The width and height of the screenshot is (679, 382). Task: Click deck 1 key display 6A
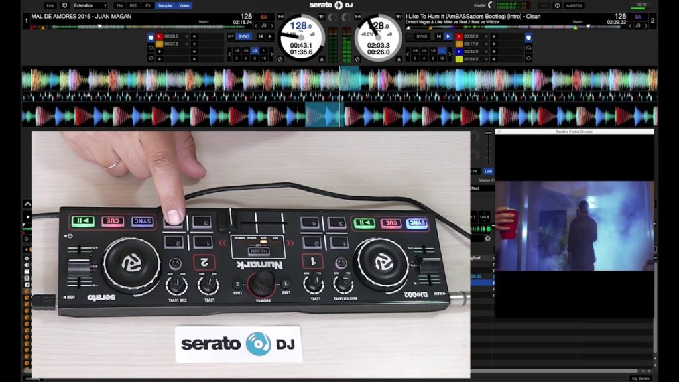pos(264,17)
